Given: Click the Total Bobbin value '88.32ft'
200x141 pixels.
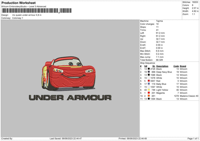Looking at the screenshot, I should 159,60.
